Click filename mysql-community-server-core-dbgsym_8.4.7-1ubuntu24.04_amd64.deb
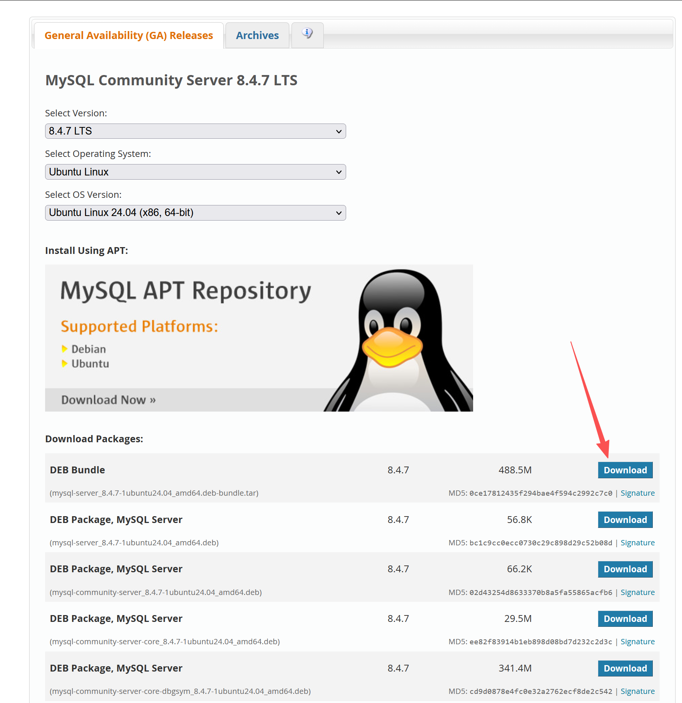 [x=180, y=691]
